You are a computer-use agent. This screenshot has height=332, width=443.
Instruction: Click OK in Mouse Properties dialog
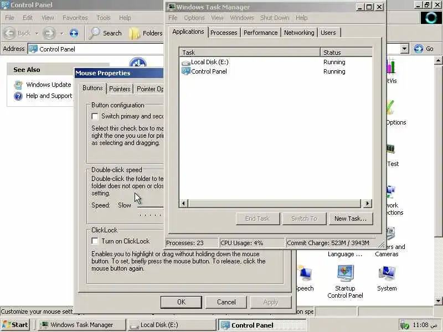[181, 302]
